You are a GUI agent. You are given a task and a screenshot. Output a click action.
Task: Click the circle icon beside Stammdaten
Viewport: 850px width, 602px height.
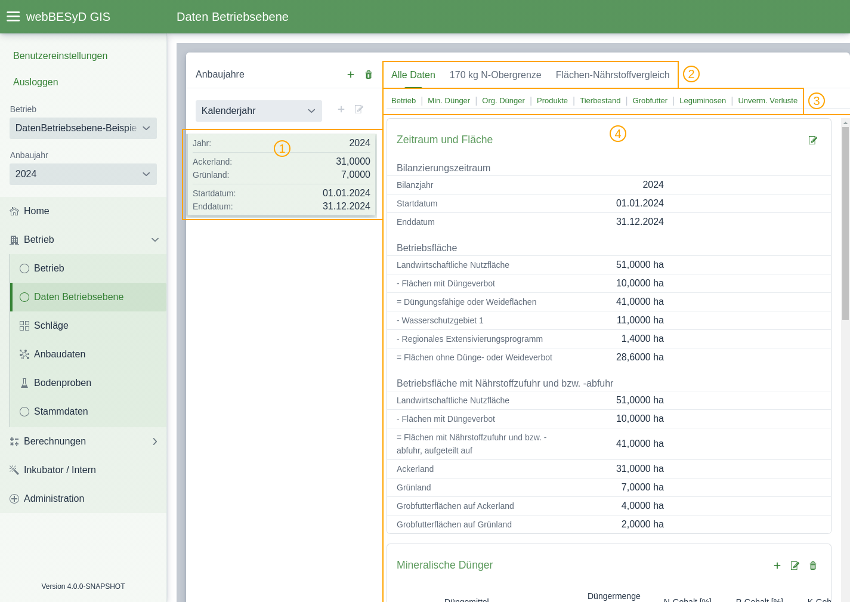tap(24, 412)
